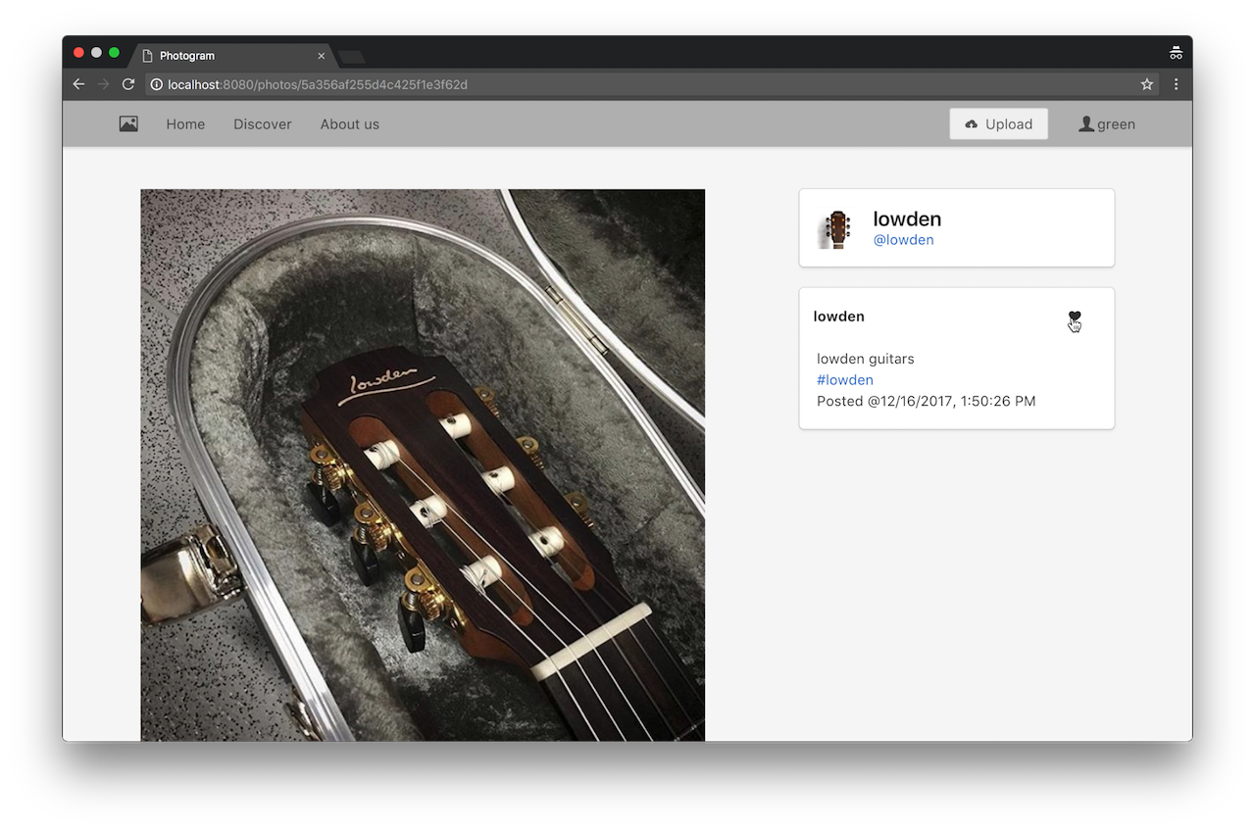Click the Upload button

pos(998,123)
